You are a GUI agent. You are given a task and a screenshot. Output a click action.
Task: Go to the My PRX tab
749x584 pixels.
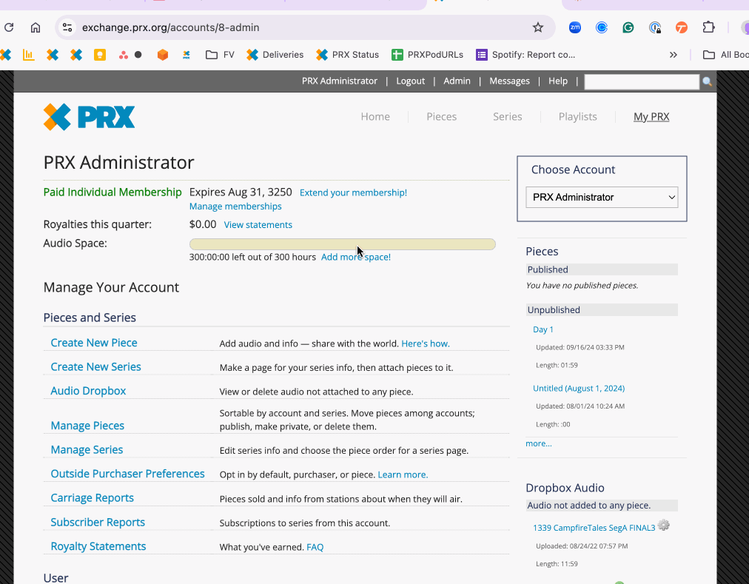(x=651, y=117)
